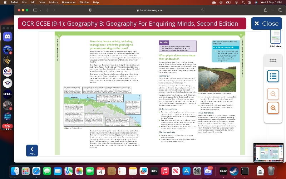286x179 pixels.
Task: Close the Geography textbook viewer
Action: 266,24
